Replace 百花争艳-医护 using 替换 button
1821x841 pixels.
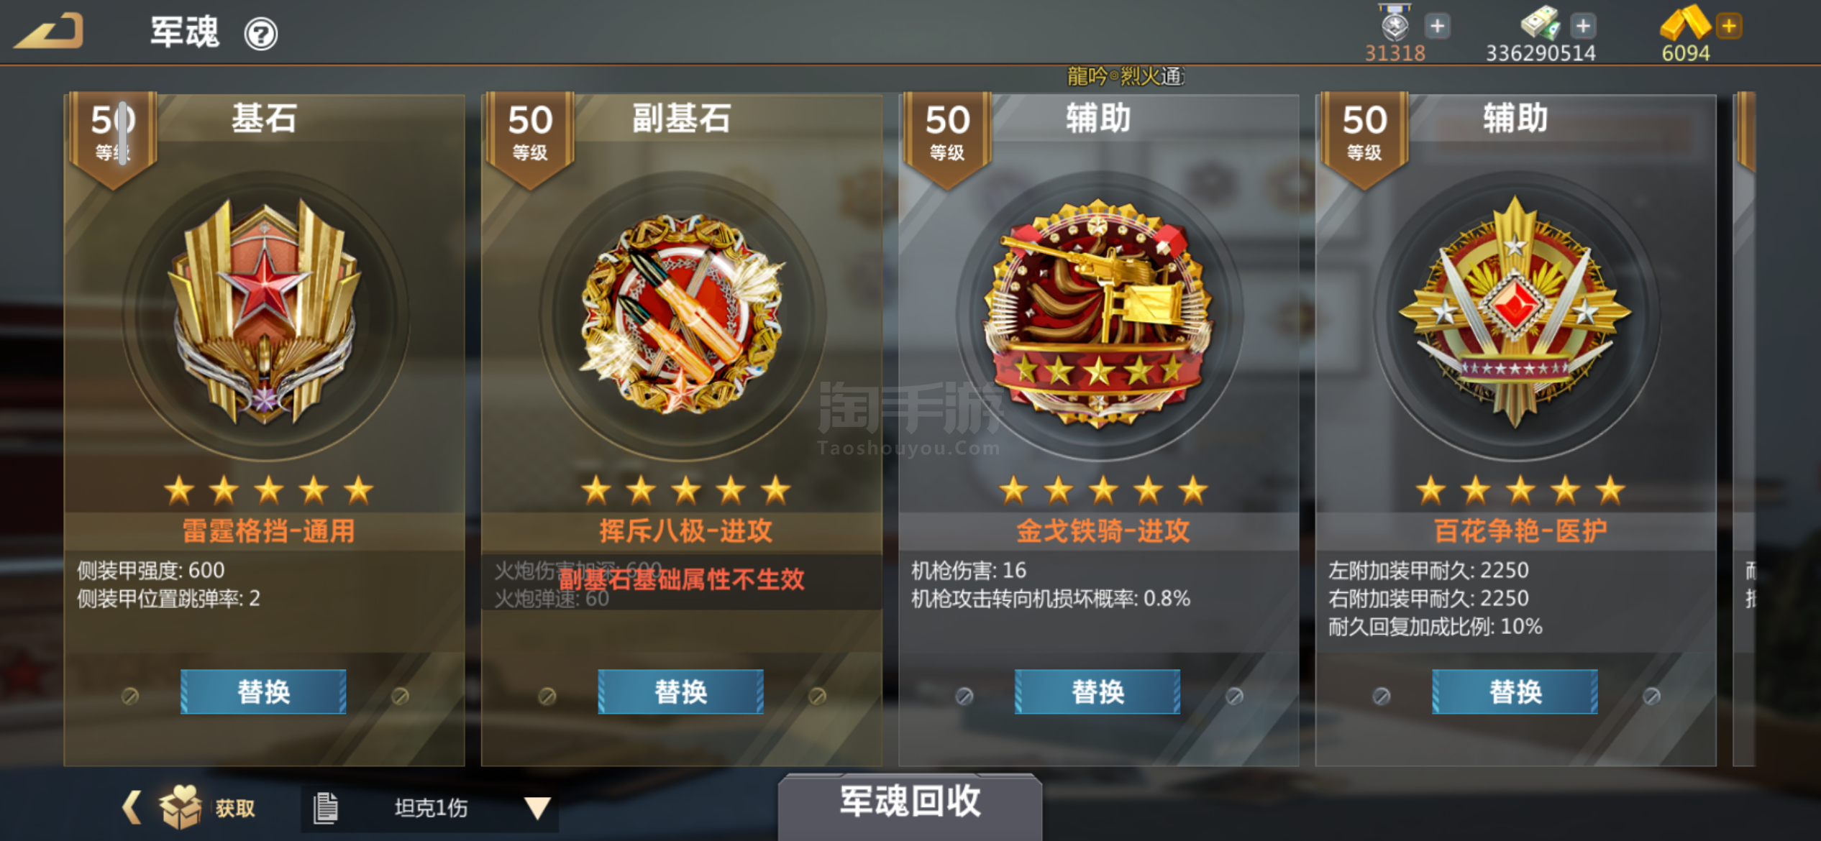click(1515, 691)
